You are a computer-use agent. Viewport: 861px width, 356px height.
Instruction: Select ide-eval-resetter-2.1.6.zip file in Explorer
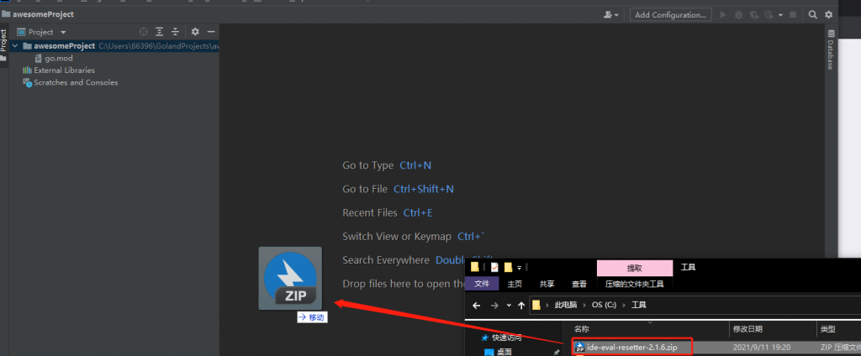point(632,348)
